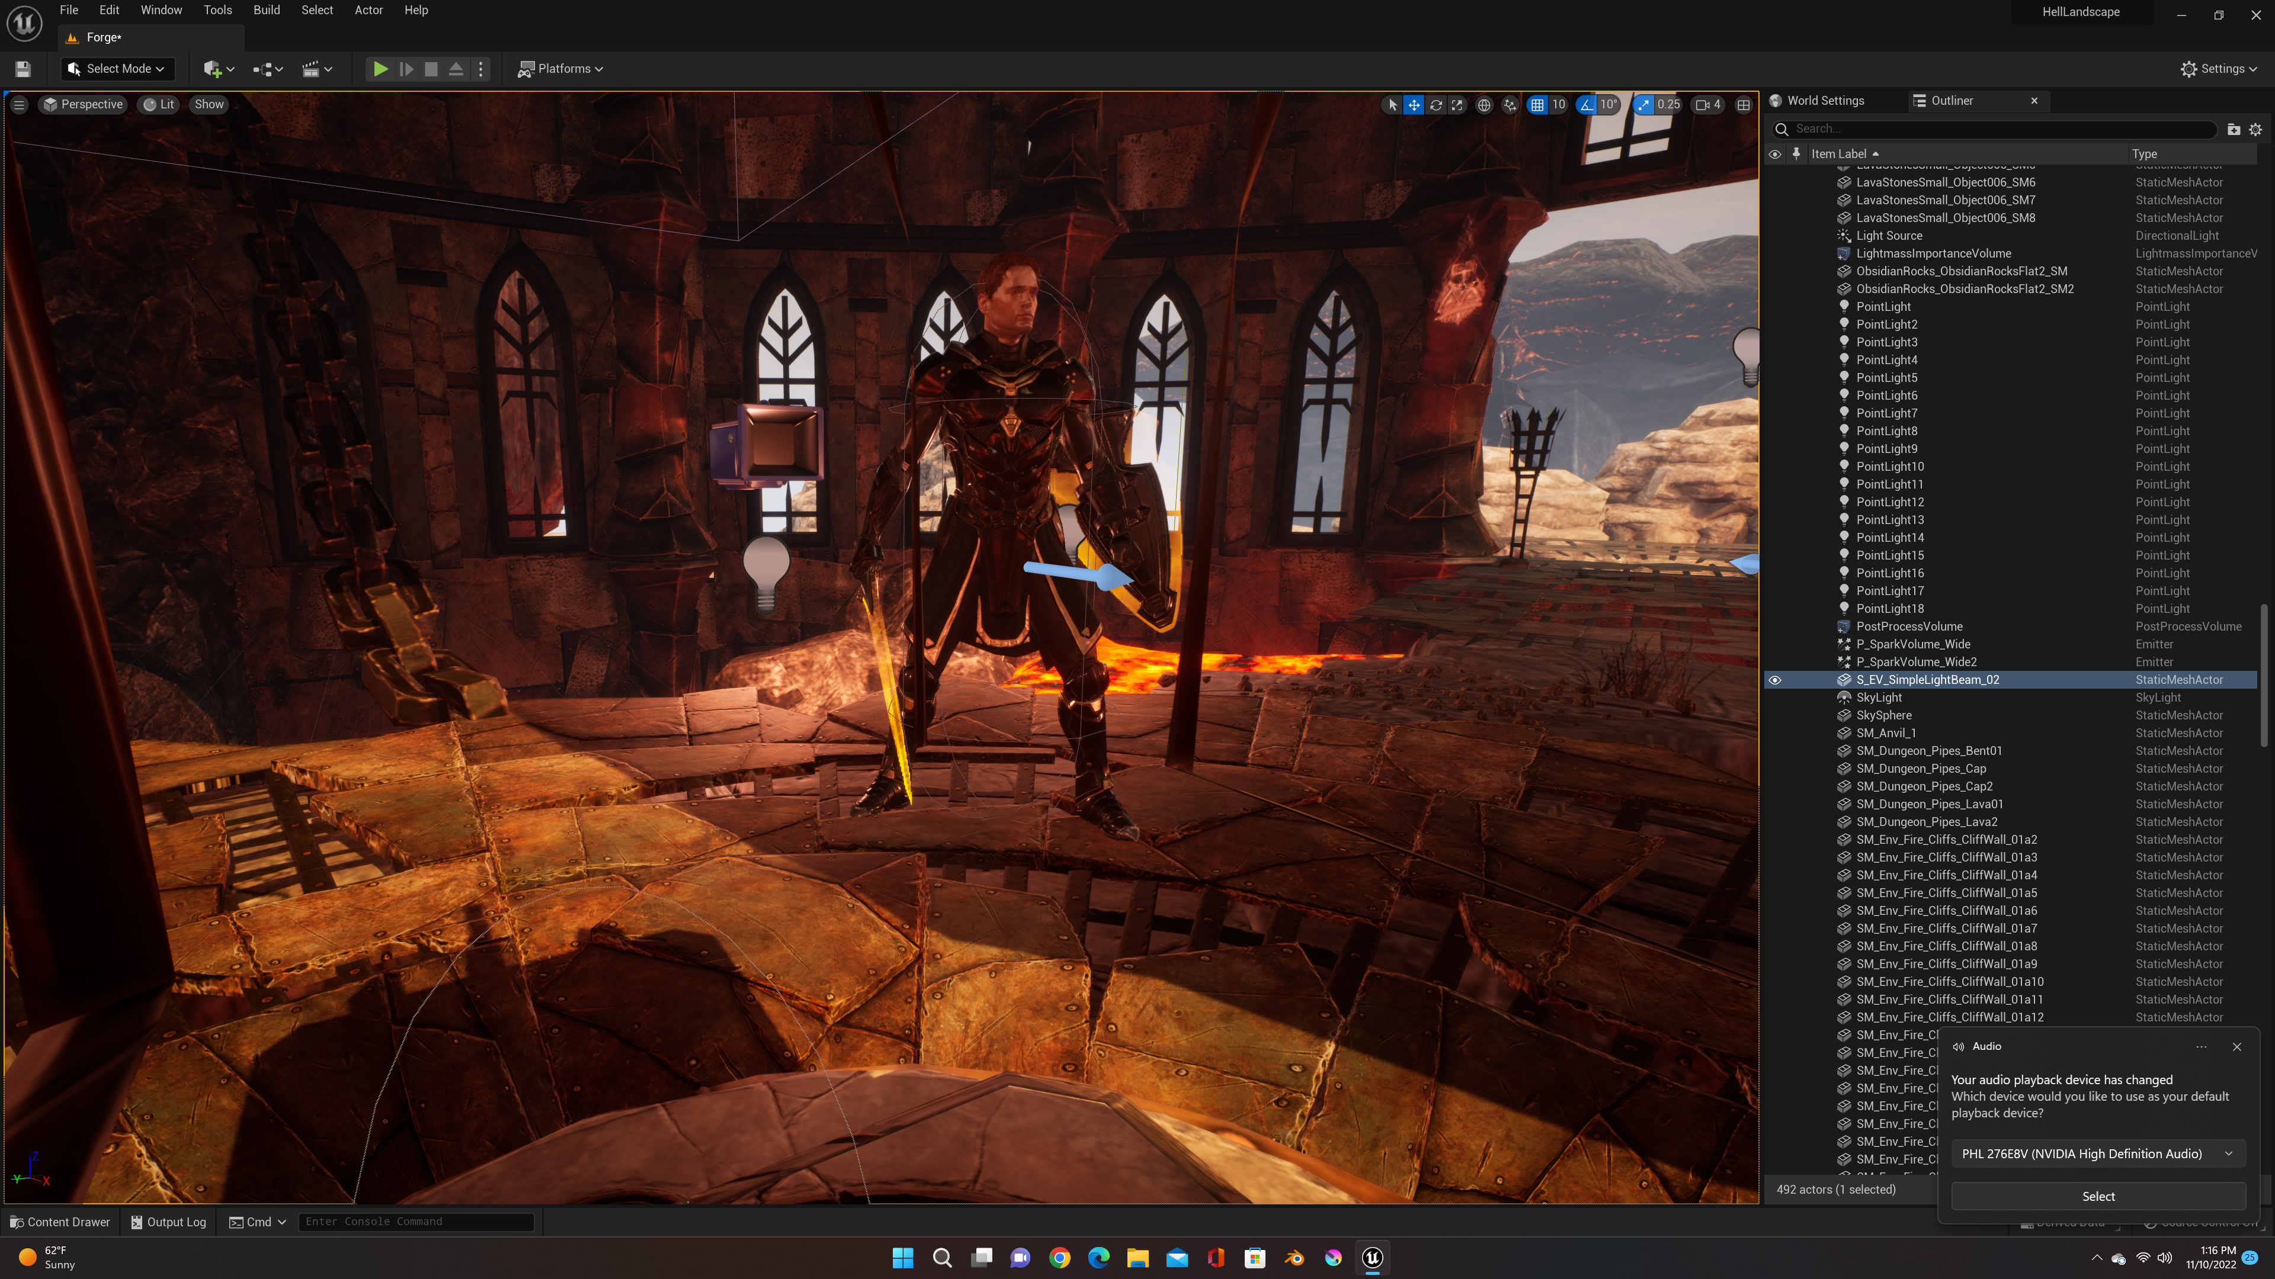This screenshot has width=2275, height=1279.
Task: Open the Select Mode dropdown
Action: (x=117, y=69)
